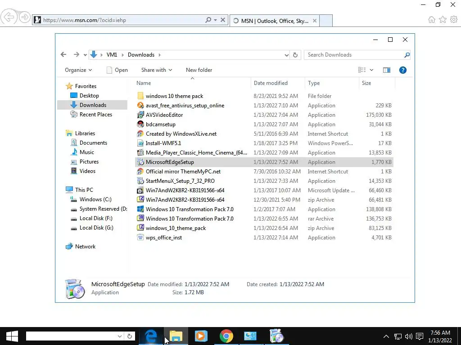Select Network in the navigation pane
Screen dimensions: 461x345
85,247
